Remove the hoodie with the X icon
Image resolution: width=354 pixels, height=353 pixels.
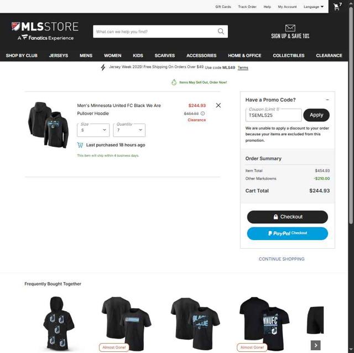pyautogui.click(x=218, y=105)
